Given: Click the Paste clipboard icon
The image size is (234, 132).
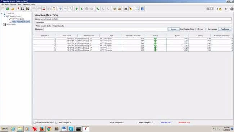Looking at the screenshot, I should [54, 9].
